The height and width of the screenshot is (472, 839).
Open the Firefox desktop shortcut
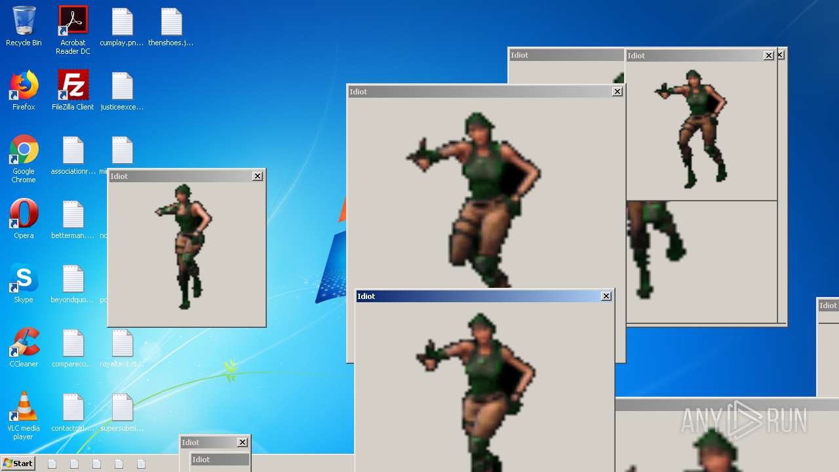coord(24,90)
